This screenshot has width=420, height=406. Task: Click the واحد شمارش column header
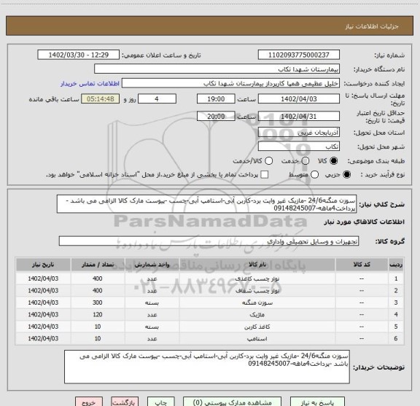(152, 265)
